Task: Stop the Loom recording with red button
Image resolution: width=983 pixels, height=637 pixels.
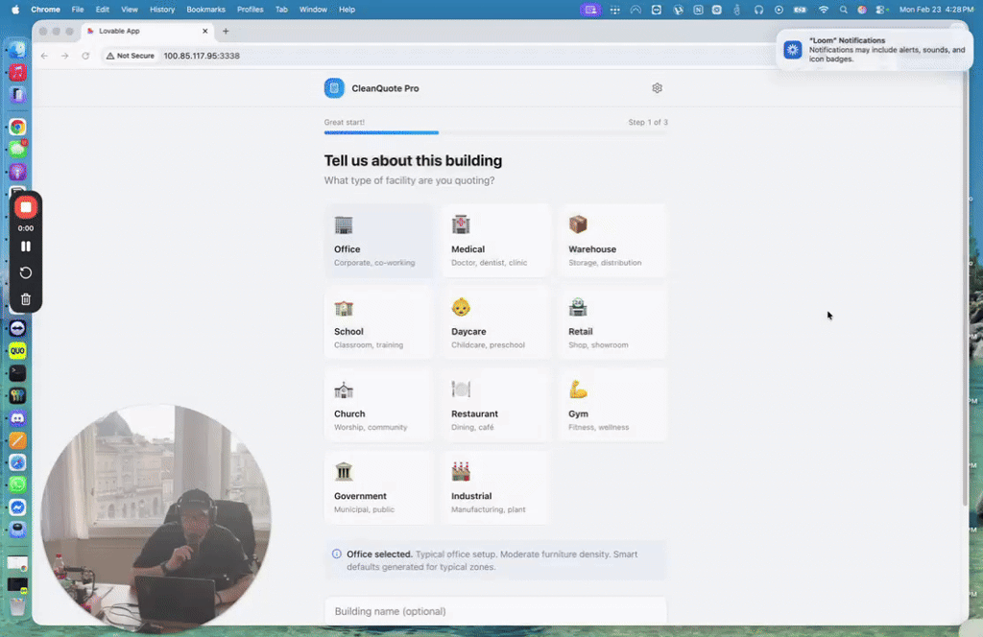Action: 25,207
